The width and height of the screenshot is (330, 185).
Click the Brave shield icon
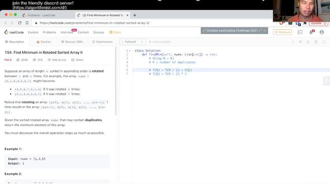(281, 23)
